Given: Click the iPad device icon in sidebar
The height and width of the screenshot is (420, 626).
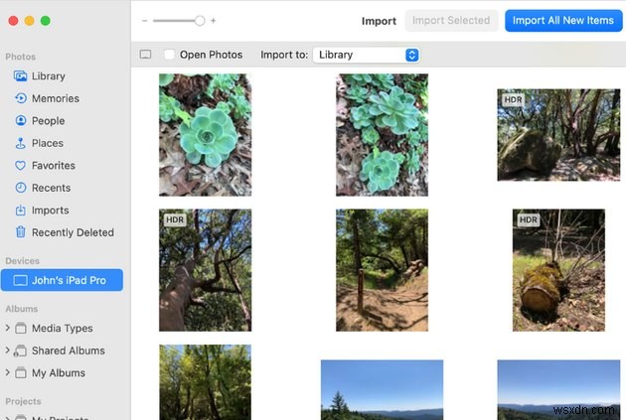Looking at the screenshot, I should (20, 280).
